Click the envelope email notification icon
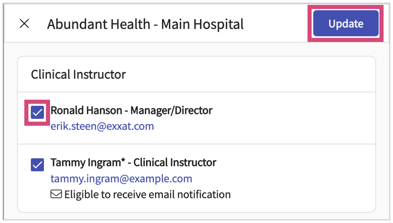Screen dimensions: 393x223 [x=56, y=194]
